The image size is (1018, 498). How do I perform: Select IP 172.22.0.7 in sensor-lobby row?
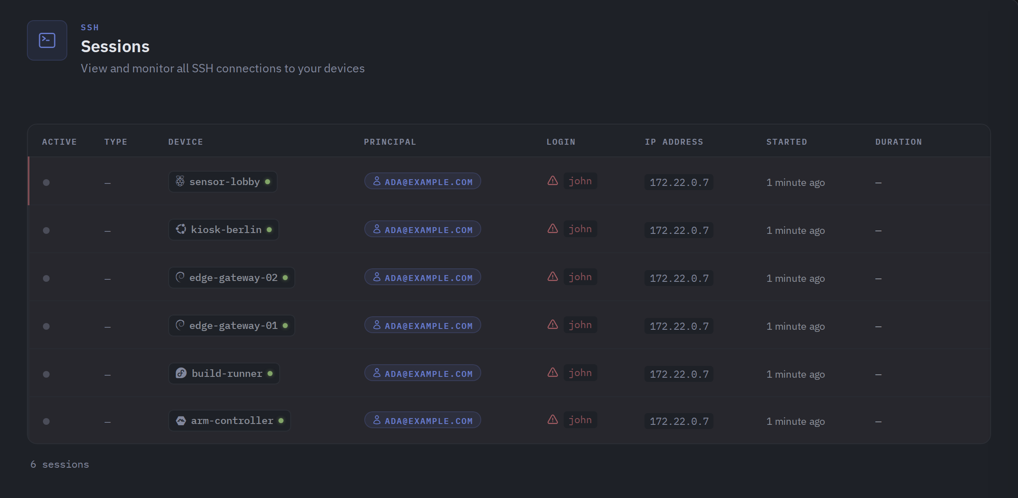[x=679, y=183]
